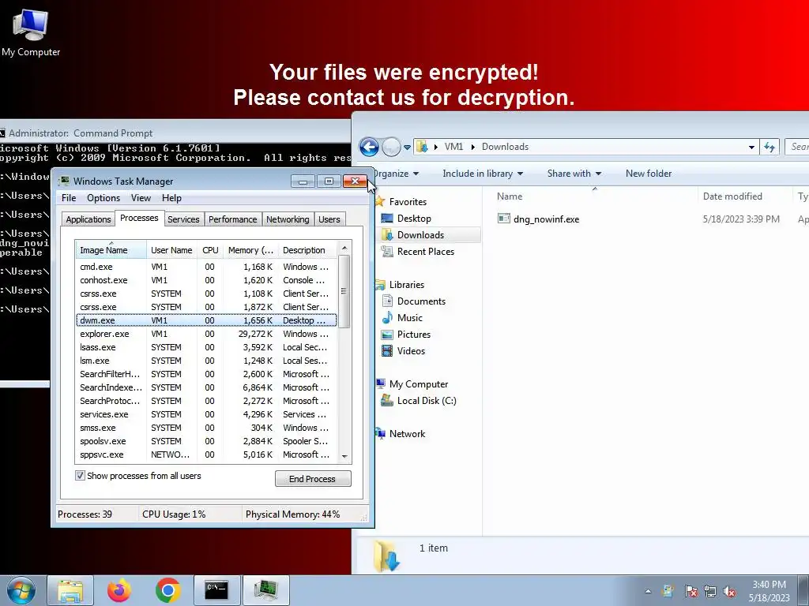This screenshot has height=606, width=809.
Task: Click New folder in the Explorer toolbar
Action: pyautogui.click(x=649, y=174)
